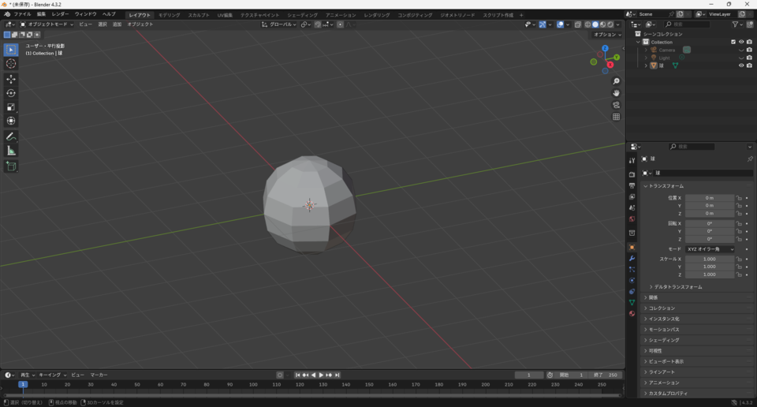Show Light in viewport via eye toggle
The width and height of the screenshot is (757, 407).
[741, 58]
